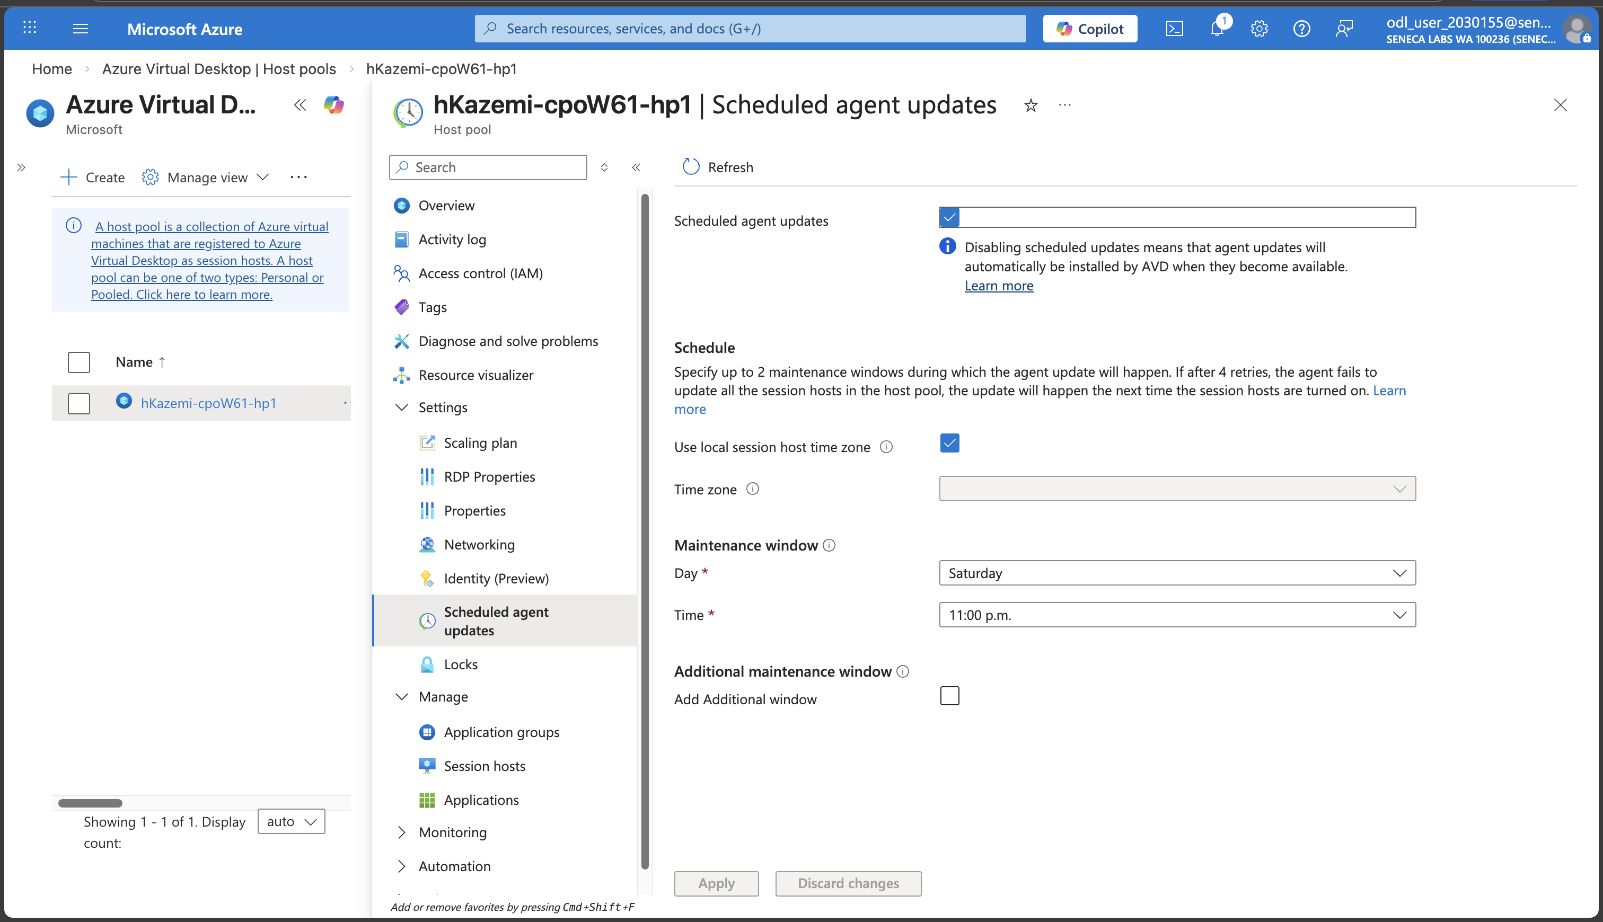Show Additional maintenance window info tooltip

pyautogui.click(x=903, y=671)
